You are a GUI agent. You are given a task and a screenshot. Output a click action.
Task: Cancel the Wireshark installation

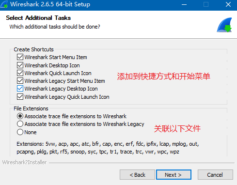215,175
